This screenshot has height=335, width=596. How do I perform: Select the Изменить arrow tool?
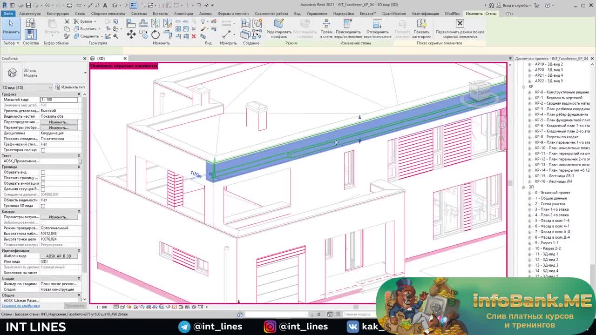pos(11,26)
